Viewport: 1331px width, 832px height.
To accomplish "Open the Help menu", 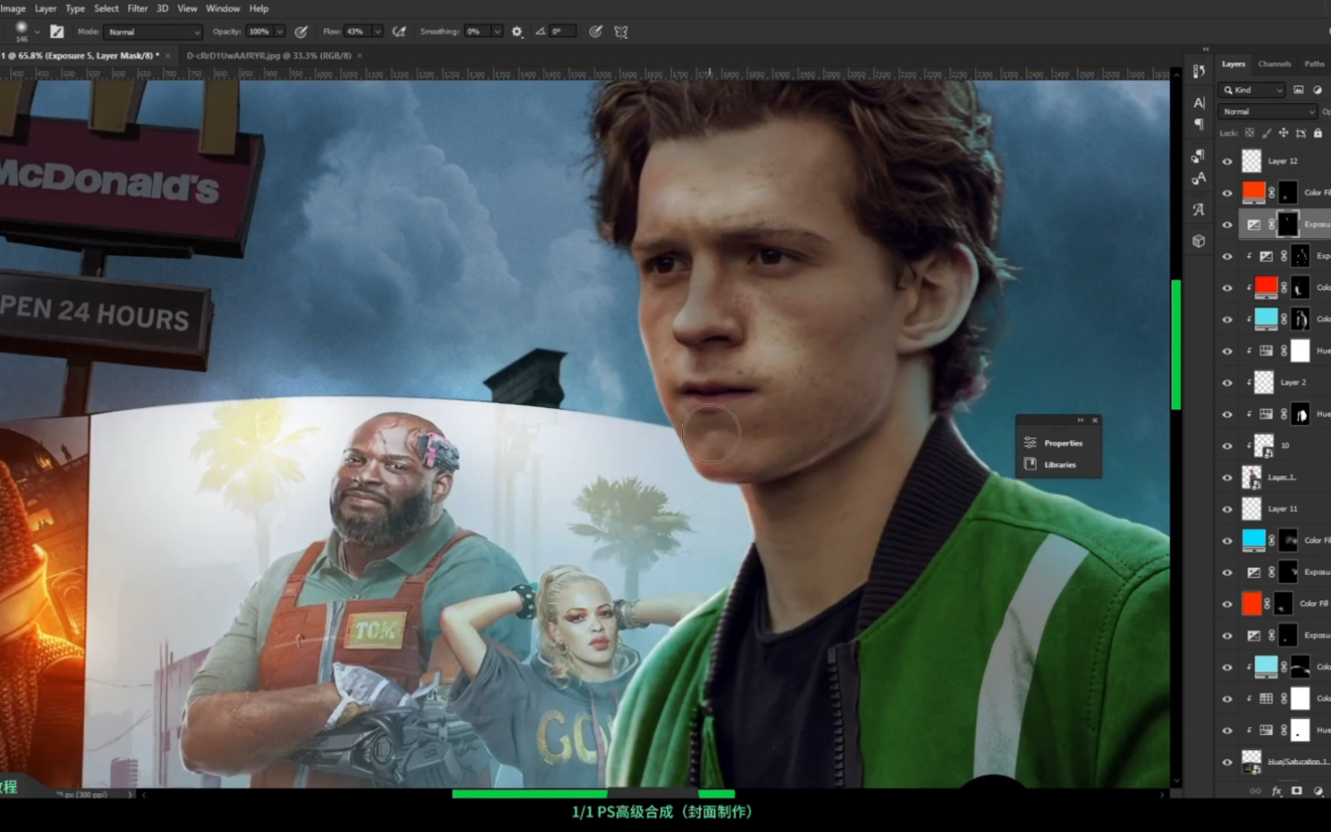I will pos(259,8).
